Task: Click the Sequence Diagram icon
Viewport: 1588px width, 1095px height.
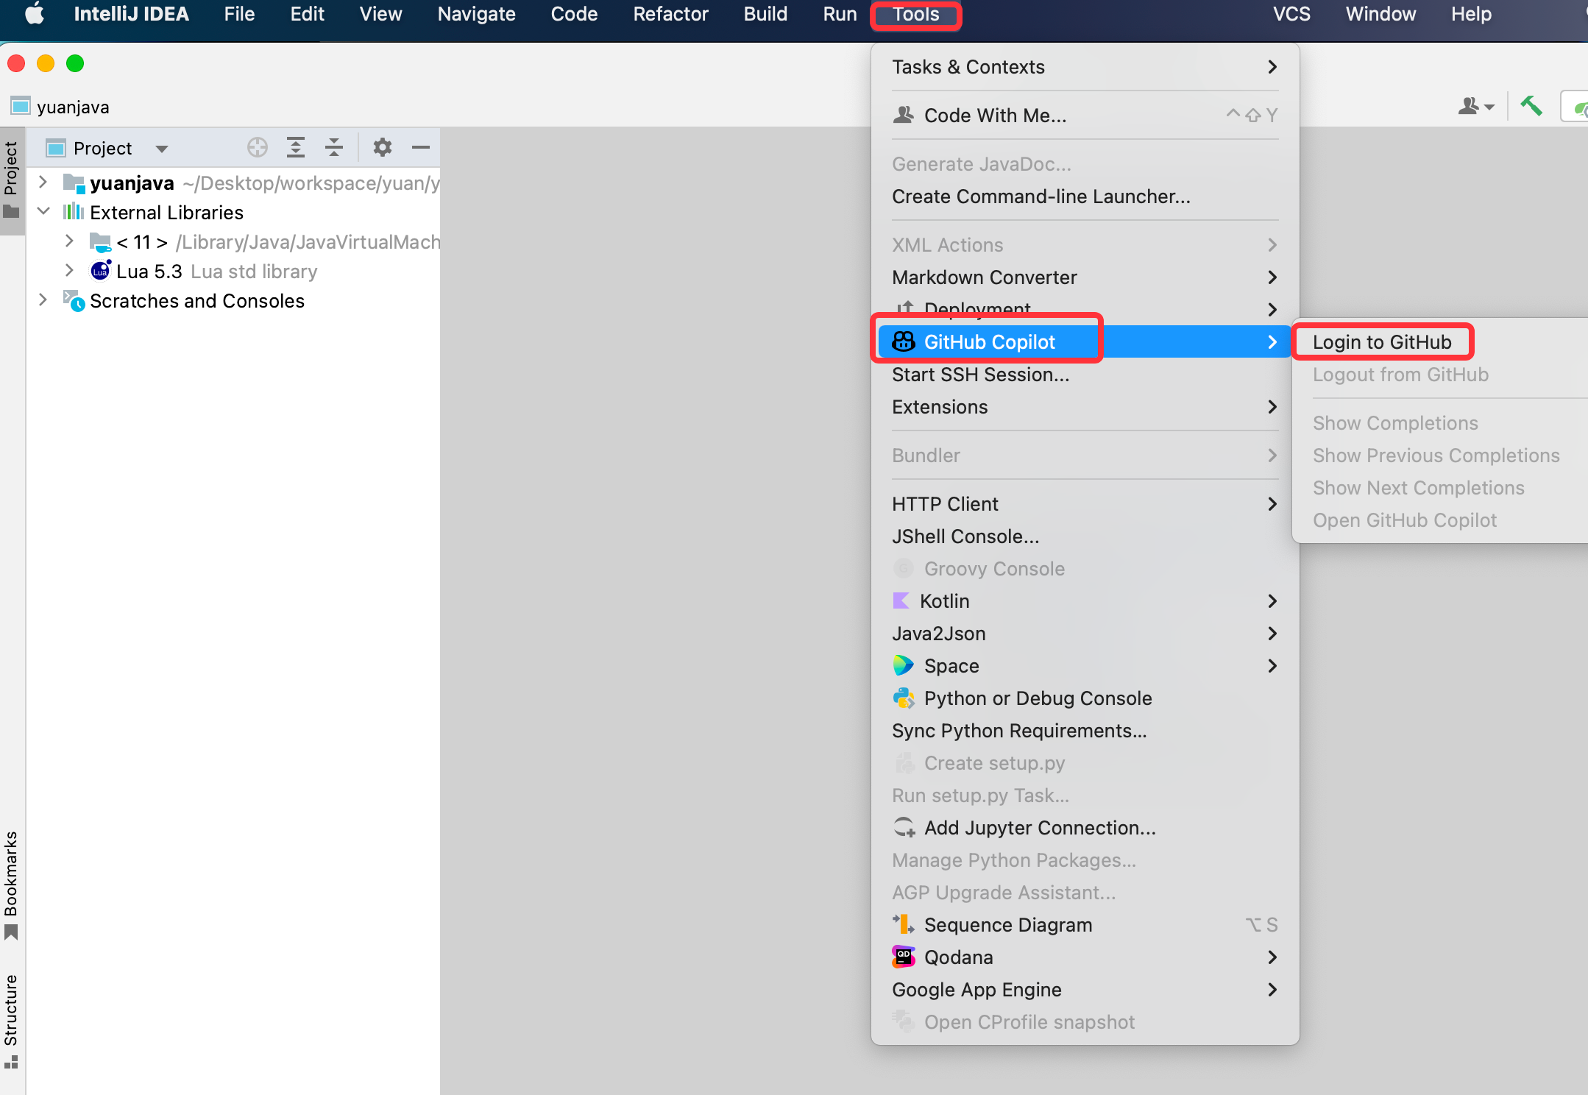Action: click(x=904, y=925)
